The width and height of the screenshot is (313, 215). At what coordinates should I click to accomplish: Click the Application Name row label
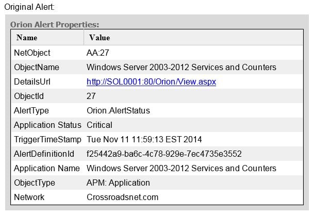click(47, 168)
